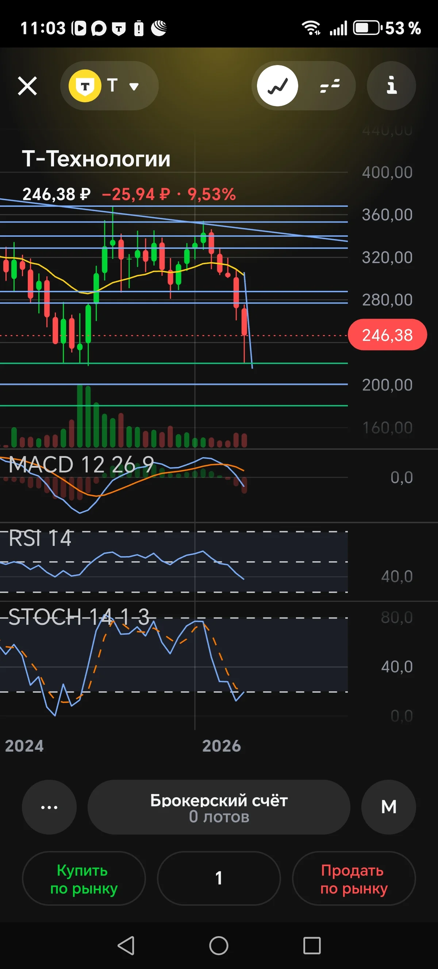
Task: Tap the Android home navigation button
Action: tap(219, 945)
